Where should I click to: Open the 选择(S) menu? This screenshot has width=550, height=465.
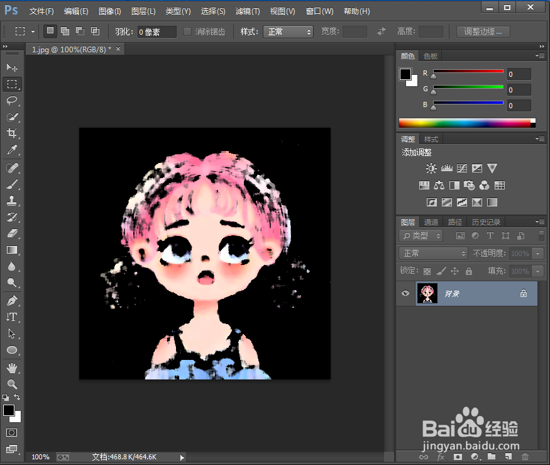point(213,11)
